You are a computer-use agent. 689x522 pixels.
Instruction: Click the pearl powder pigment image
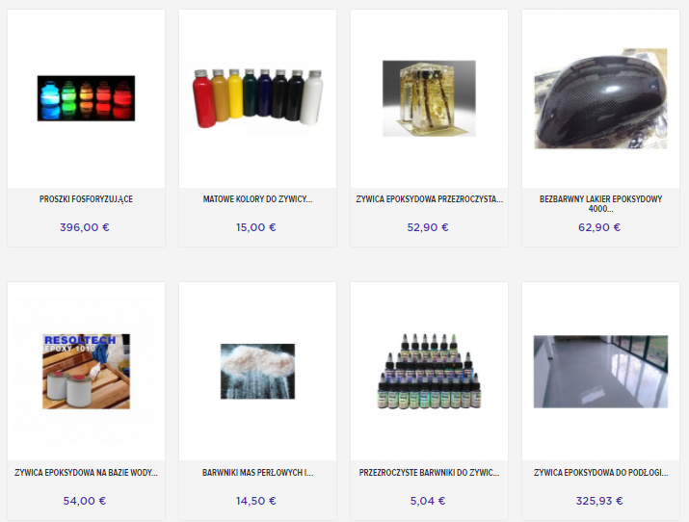point(258,372)
